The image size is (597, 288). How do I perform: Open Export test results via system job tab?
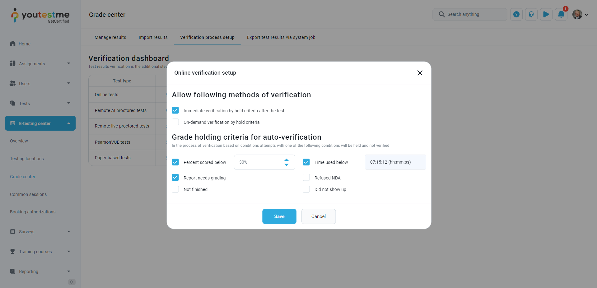pos(281,37)
